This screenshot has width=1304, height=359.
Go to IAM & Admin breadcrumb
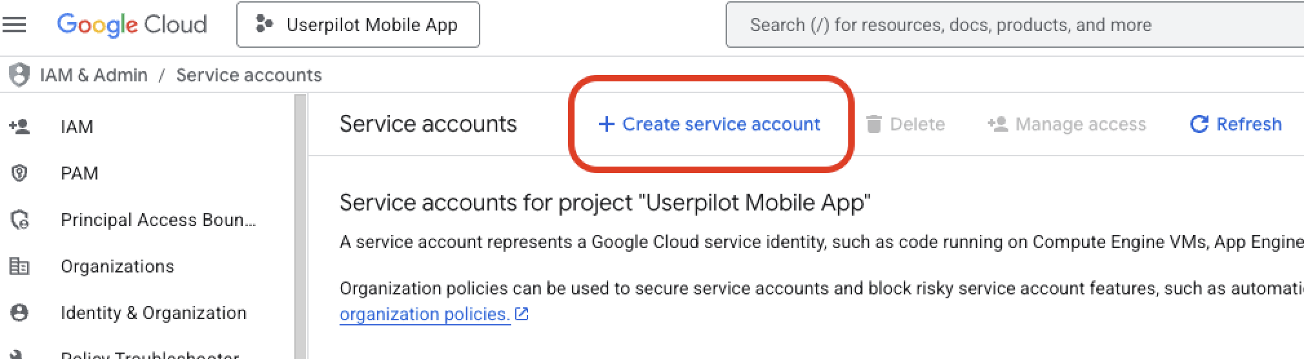coord(94,75)
